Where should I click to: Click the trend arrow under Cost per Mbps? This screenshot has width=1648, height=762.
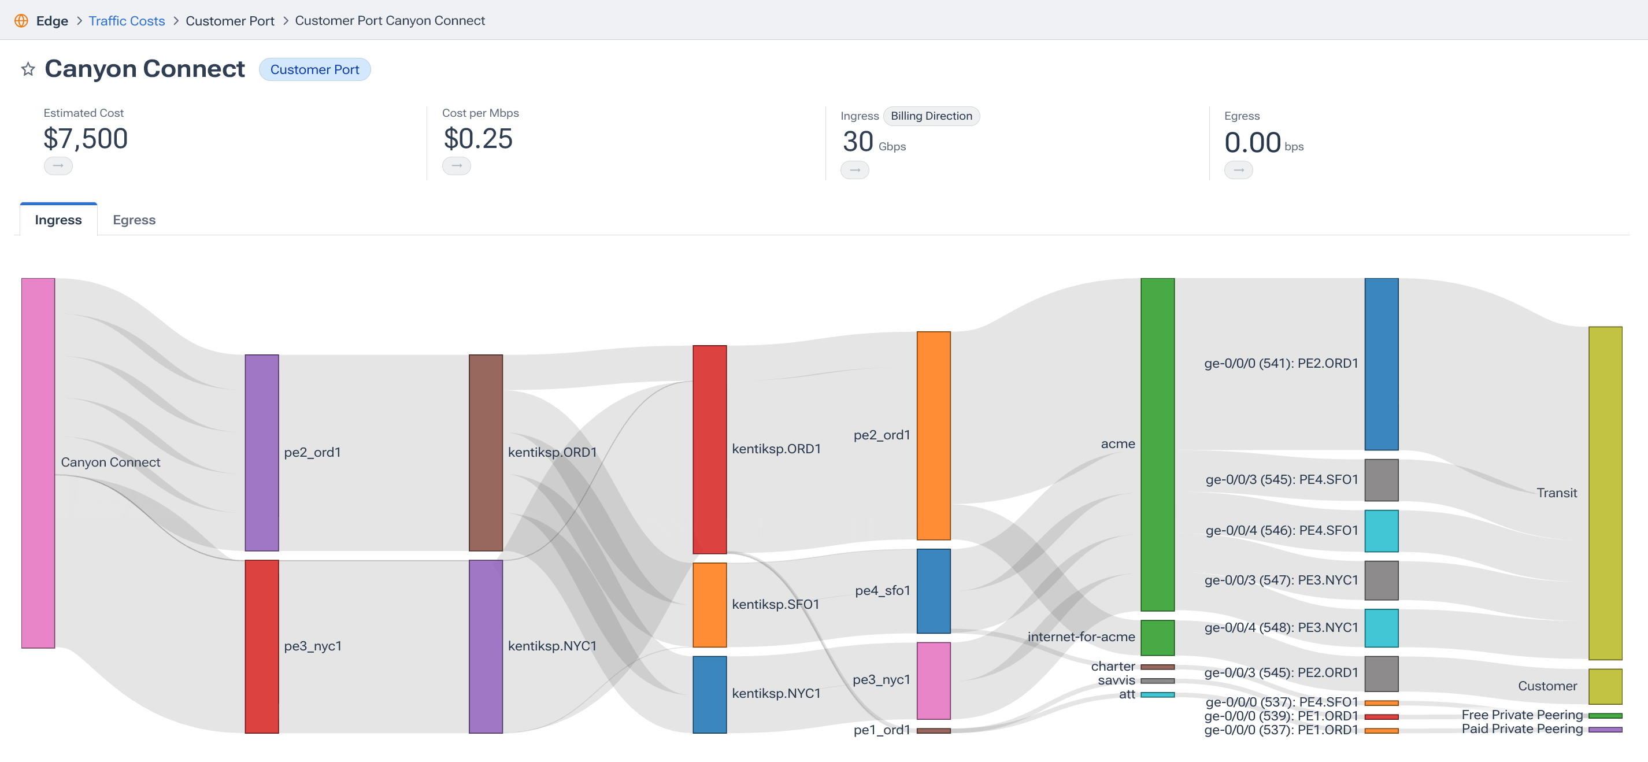pyautogui.click(x=456, y=166)
